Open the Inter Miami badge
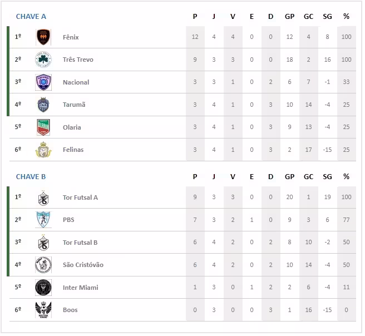365x336 pixels. pyautogui.click(x=43, y=288)
